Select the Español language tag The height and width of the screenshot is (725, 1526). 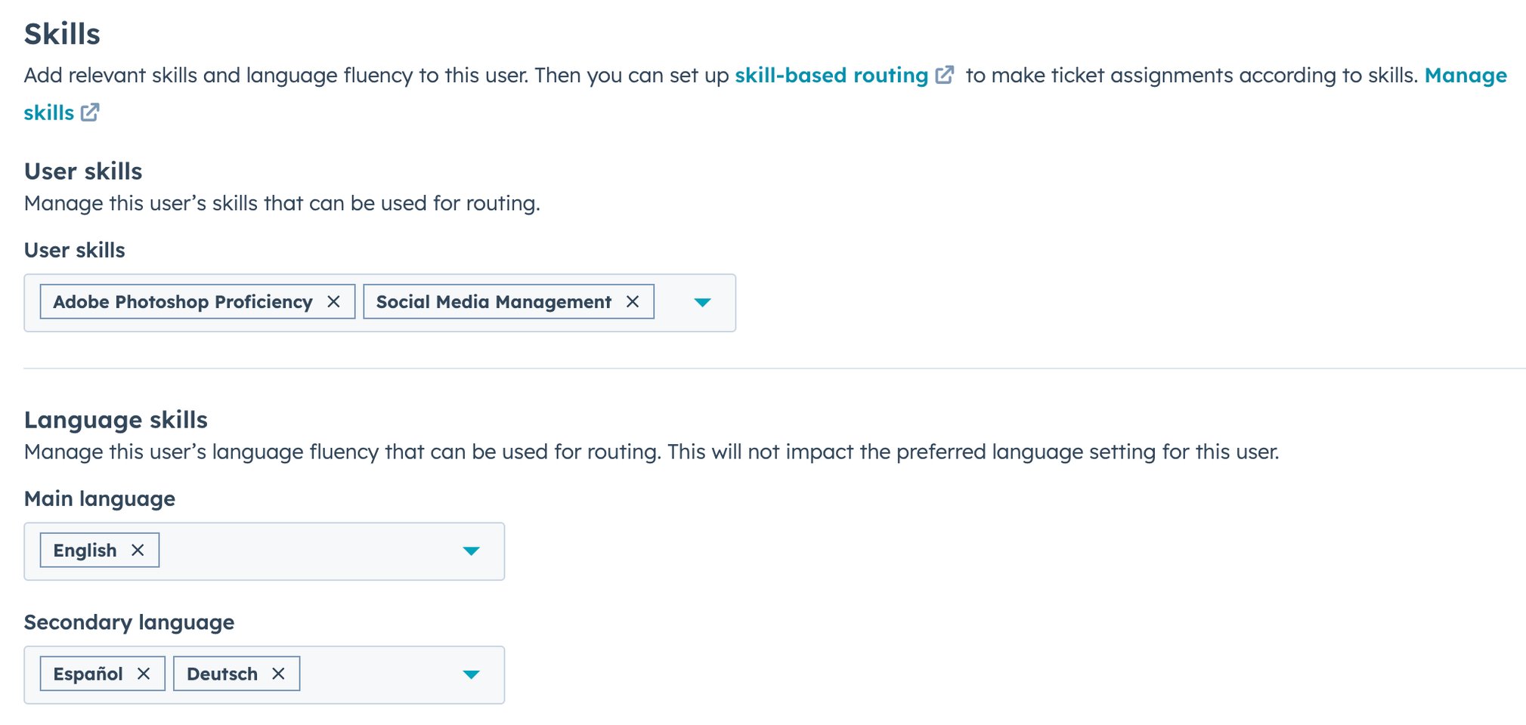point(88,673)
